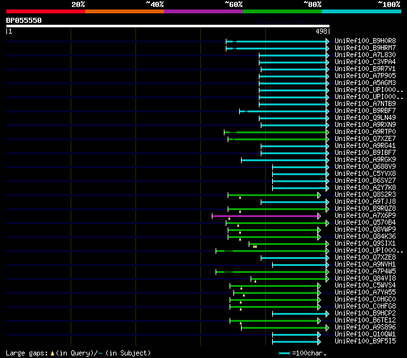Screen dimensions: 407x358
Task: Select hit label UniRef100_A7X6P9
Action: (365, 216)
